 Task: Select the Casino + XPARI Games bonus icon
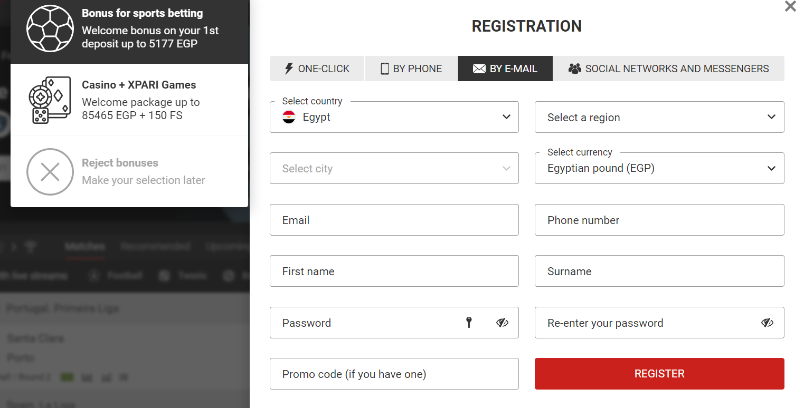click(x=50, y=100)
